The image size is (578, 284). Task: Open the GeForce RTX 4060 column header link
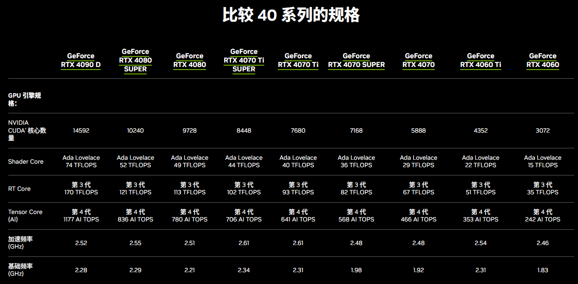tap(543, 60)
